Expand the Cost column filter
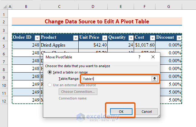The image size is (196, 127). (152, 38)
